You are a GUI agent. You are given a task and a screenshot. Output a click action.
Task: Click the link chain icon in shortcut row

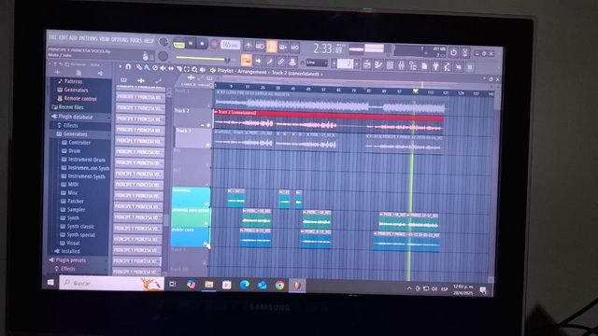(280, 62)
